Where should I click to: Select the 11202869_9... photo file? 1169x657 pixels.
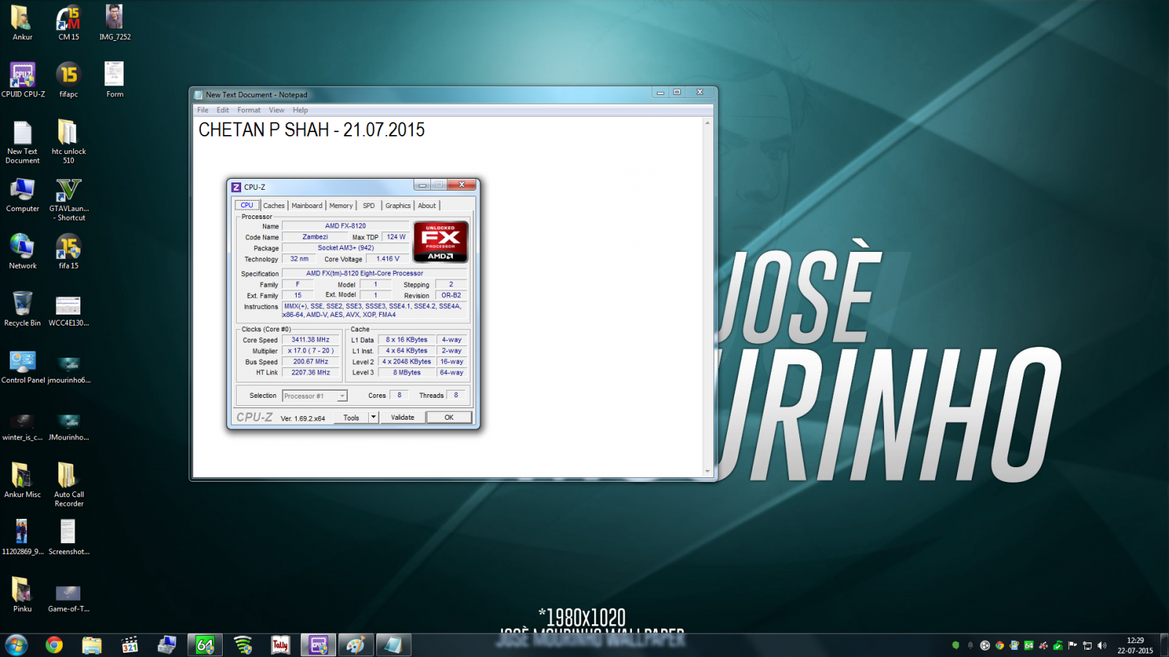point(23,537)
